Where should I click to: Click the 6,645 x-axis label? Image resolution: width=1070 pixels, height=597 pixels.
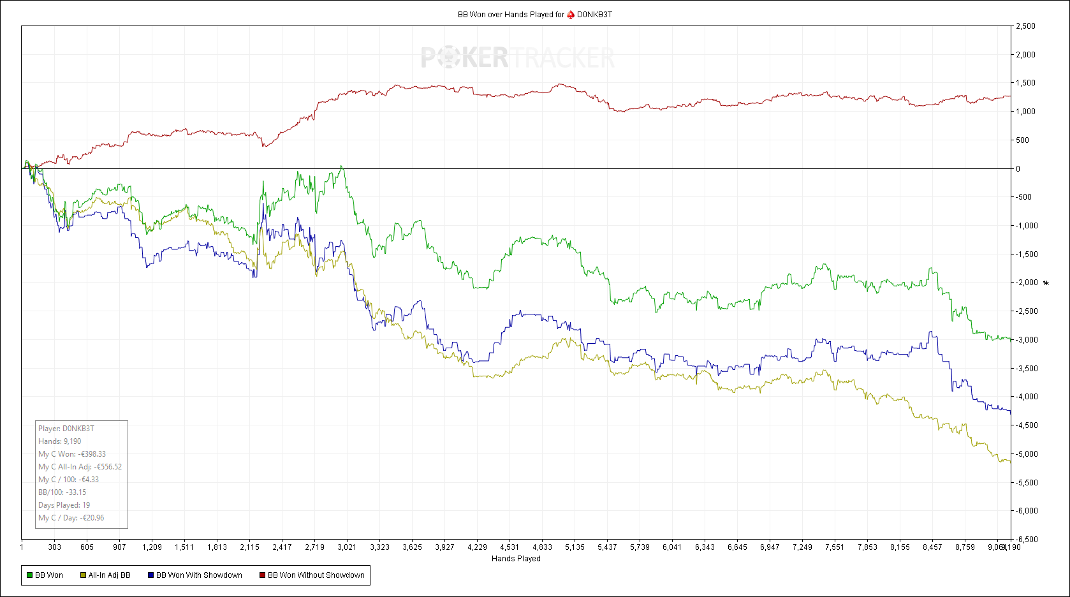coord(737,547)
